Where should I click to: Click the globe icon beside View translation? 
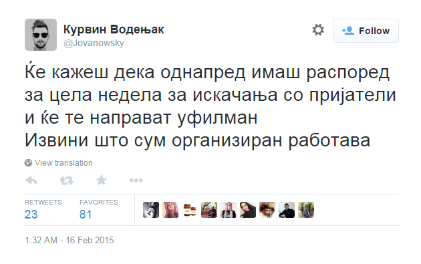click(28, 163)
